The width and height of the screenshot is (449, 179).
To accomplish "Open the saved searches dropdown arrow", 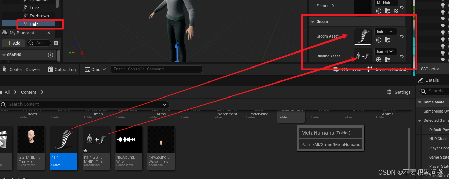I will [x=165, y=104].
